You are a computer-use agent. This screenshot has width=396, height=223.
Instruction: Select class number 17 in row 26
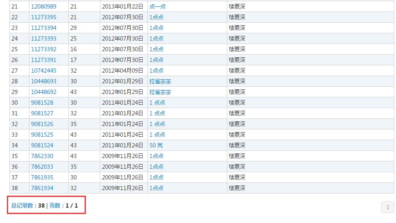73,60
